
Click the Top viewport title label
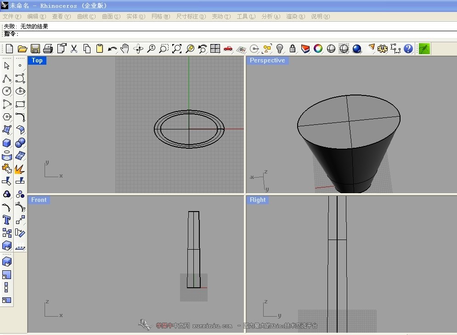click(x=37, y=60)
